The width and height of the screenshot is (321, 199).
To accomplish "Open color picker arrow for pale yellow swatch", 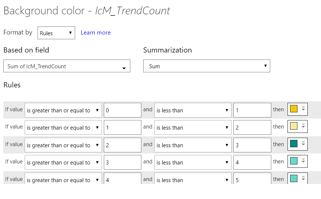I will [303, 126].
